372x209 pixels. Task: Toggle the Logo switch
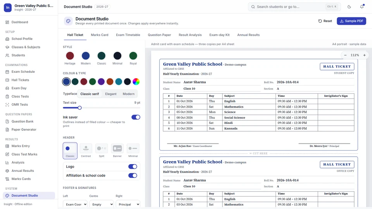click(x=133, y=166)
